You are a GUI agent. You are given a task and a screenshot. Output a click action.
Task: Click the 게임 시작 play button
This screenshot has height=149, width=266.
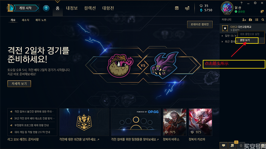(26, 8)
